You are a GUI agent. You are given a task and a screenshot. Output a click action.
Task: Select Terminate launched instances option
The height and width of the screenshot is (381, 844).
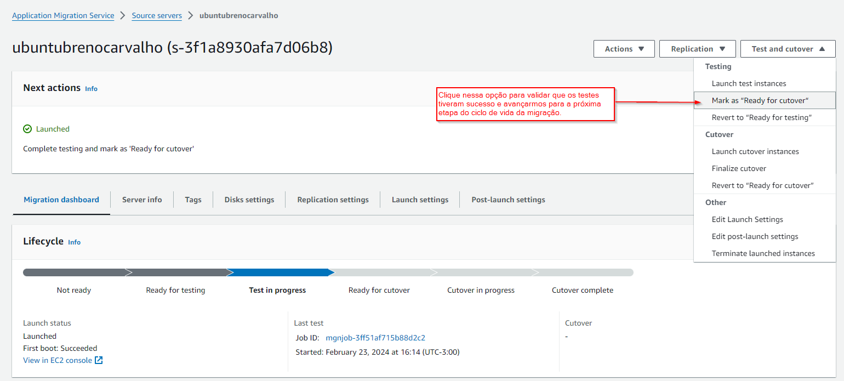[763, 253]
